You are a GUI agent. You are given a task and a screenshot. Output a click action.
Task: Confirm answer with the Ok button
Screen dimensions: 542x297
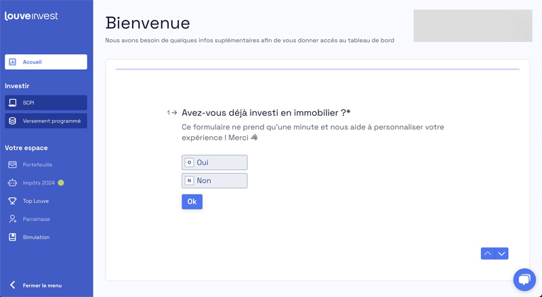click(192, 201)
